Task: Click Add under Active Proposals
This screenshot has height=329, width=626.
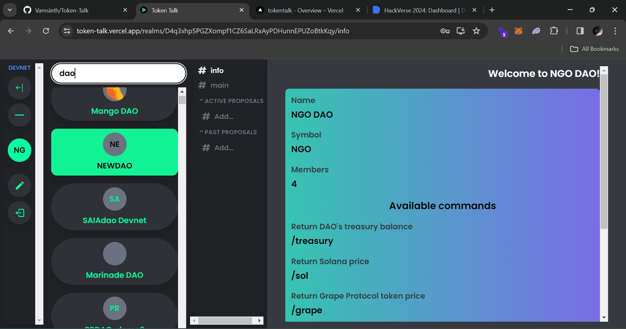Action: coord(218,116)
